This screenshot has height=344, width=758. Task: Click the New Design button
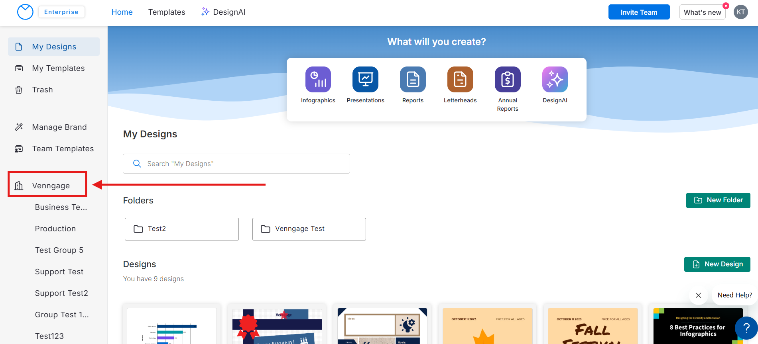coord(717,264)
